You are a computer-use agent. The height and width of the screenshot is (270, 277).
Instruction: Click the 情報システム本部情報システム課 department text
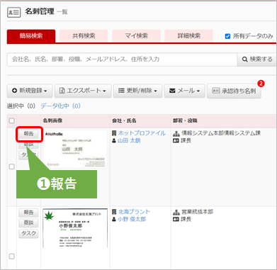[221, 133]
